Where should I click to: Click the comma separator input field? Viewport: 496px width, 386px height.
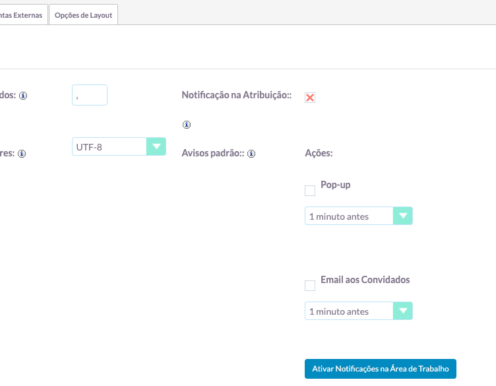[x=90, y=95]
